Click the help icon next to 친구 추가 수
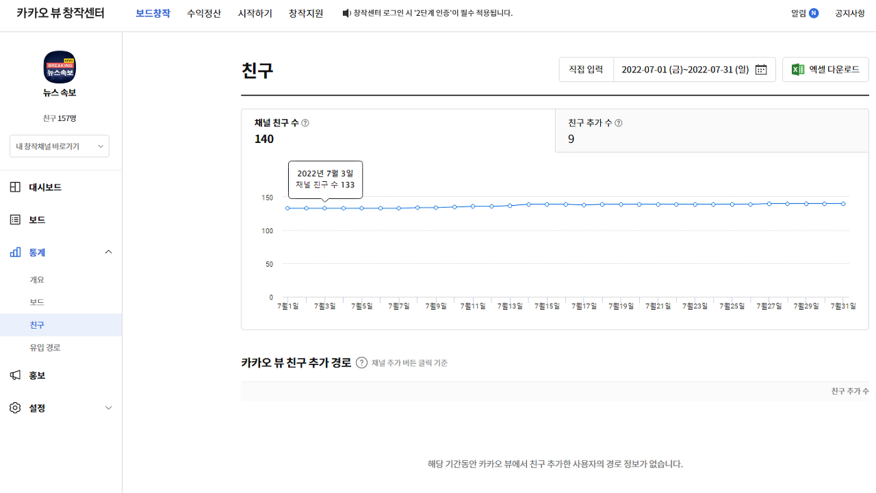Image resolution: width=876 pixels, height=493 pixels. click(619, 123)
